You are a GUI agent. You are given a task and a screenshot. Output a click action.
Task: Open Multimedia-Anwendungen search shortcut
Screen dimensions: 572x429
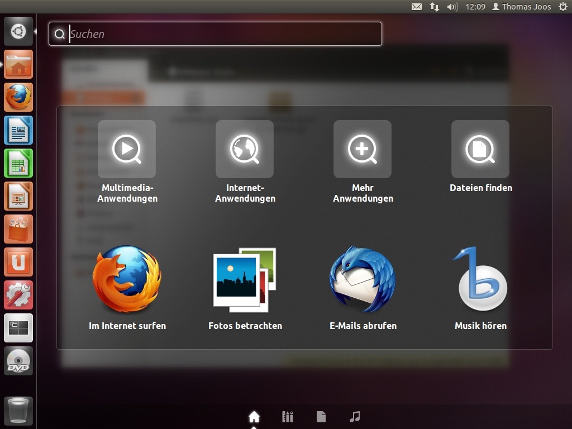(127, 149)
